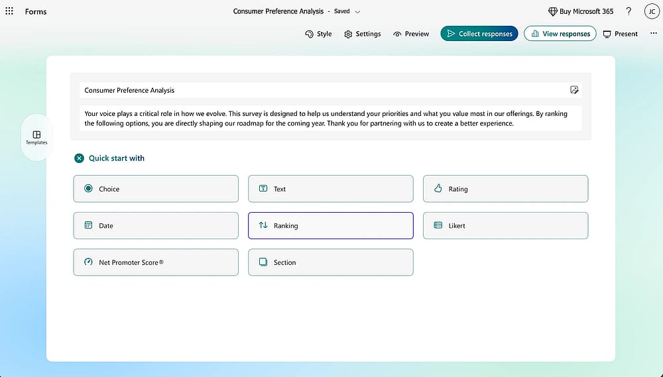Open the more options ellipsis menu
The image size is (663, 377).
pyautogui.click(x=653, y=33)
